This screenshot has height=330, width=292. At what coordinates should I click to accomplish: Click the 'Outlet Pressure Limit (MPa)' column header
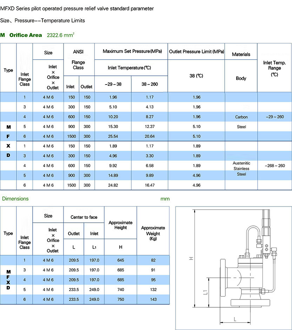coord(196,52)
